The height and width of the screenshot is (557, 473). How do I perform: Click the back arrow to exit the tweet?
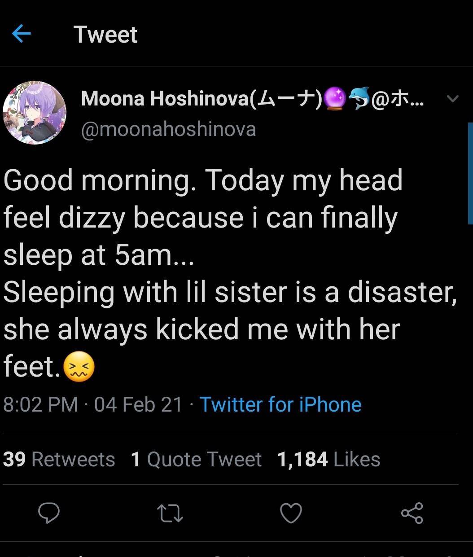tap(21, 34)
